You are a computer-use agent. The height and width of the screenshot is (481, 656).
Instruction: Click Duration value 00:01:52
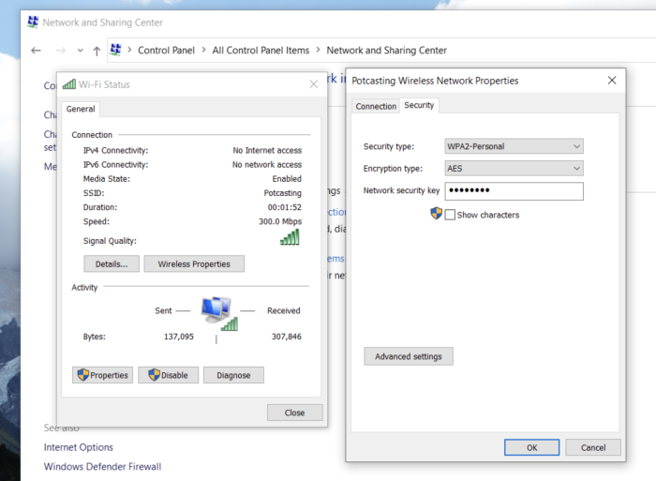(x=285, y=207)
